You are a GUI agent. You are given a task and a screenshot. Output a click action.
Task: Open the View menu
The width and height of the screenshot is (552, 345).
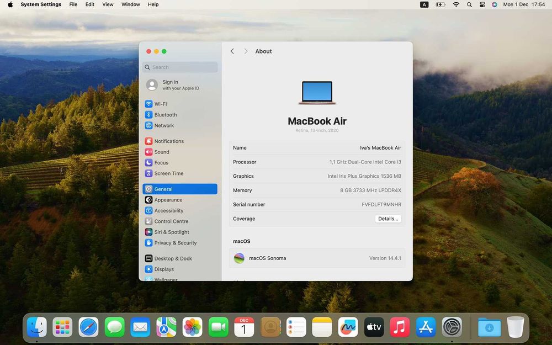(108, 4)
